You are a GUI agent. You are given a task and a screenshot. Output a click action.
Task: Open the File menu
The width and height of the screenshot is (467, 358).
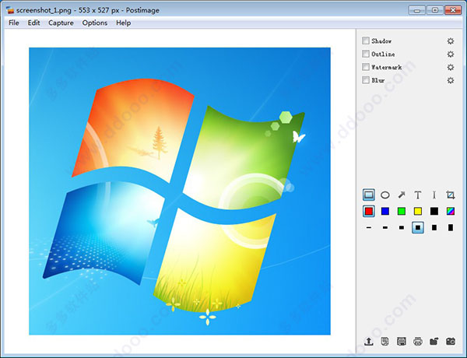click(14, 23)
